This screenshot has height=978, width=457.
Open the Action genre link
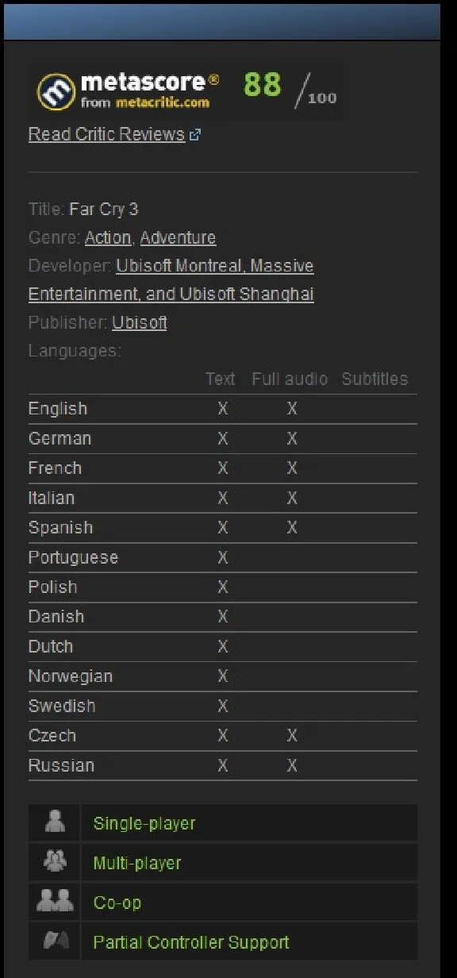click(x=108, y=238)
